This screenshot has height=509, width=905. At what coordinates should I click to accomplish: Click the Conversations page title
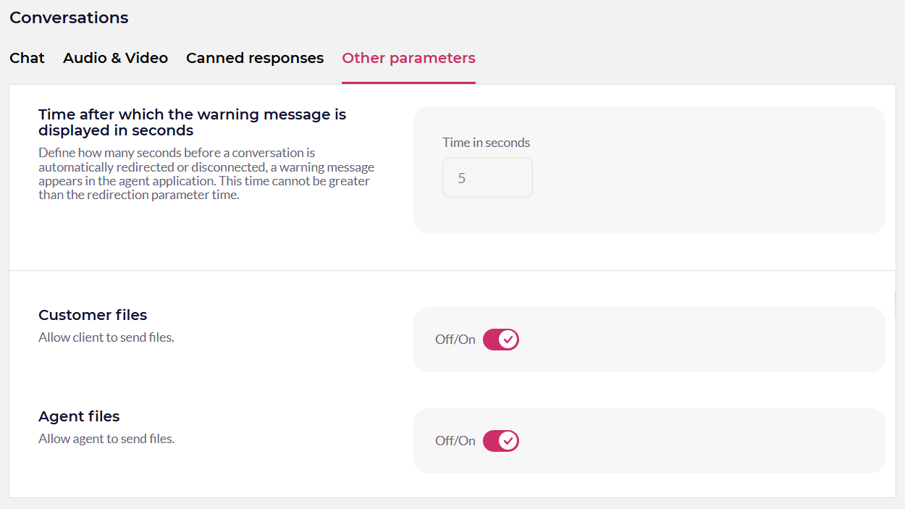click(69, 17)
